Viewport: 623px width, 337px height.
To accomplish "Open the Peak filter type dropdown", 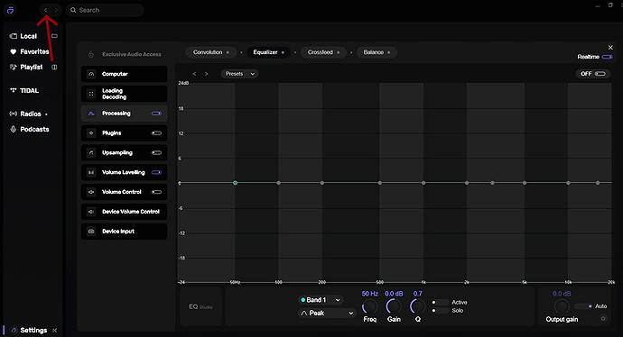I will coord(327,313).
